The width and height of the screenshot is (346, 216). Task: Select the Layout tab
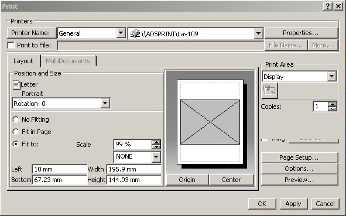tap(23, 61)
